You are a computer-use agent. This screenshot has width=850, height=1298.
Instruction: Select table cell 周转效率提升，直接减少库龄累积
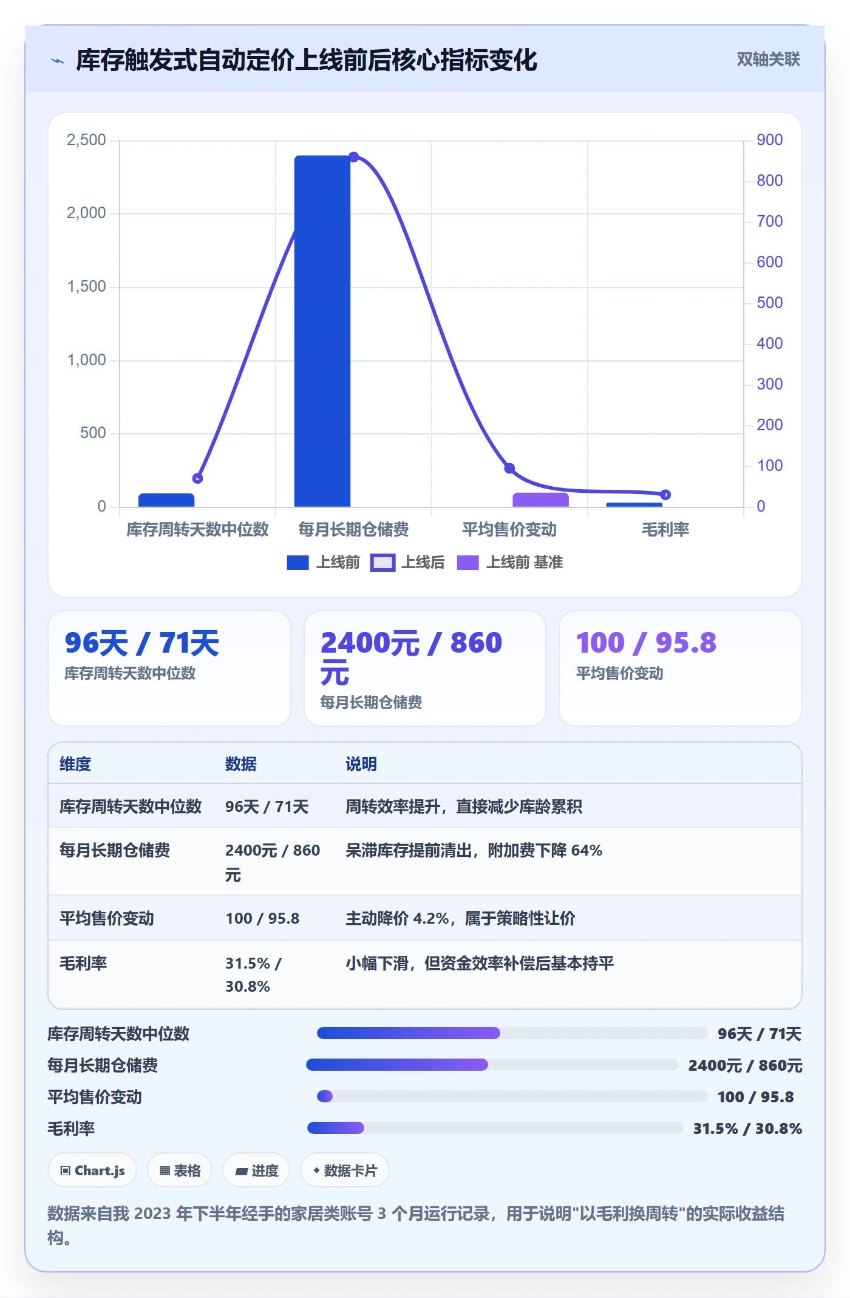pyautogui.click(x=464, y=806)
